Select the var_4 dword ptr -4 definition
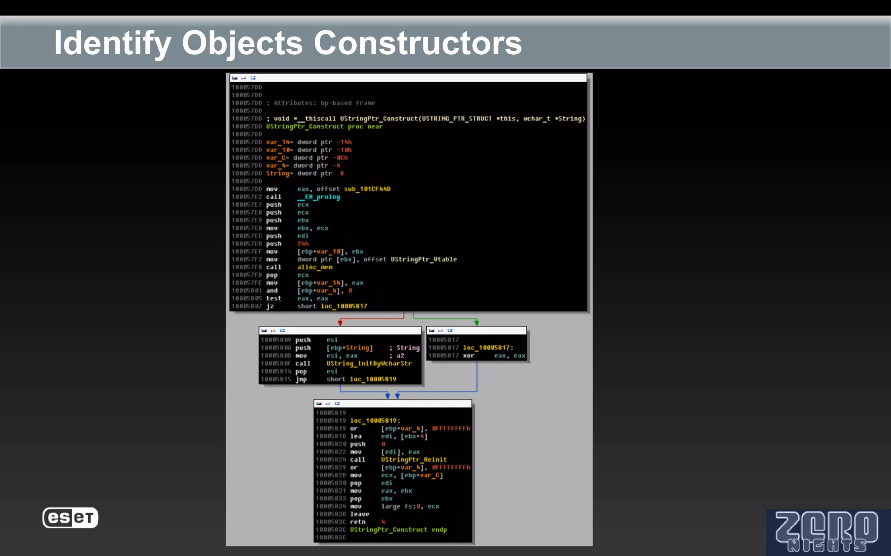Viewport: 891px width, 556px height. coord(303,165)
